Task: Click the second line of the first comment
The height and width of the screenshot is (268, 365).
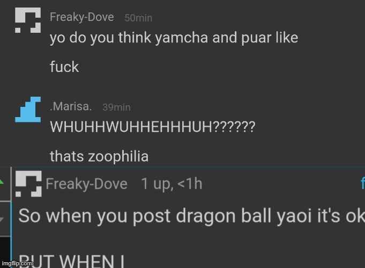Action: point(64,67)
